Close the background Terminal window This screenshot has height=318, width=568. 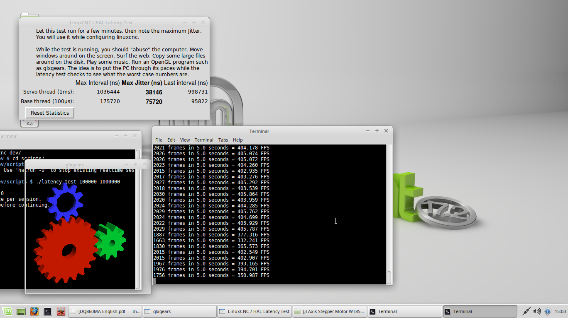pyautogui.click(x=135, y=135)
